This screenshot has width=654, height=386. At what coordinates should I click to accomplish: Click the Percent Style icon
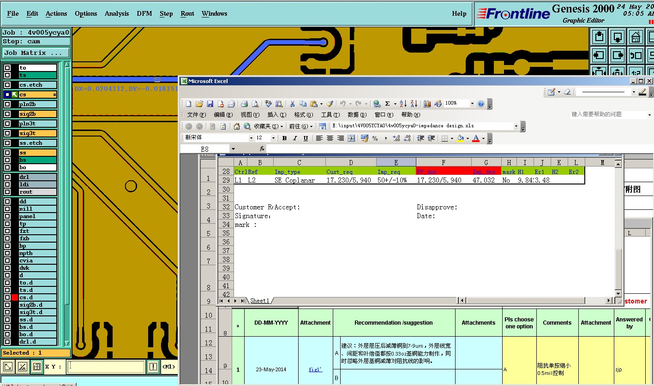375,138
